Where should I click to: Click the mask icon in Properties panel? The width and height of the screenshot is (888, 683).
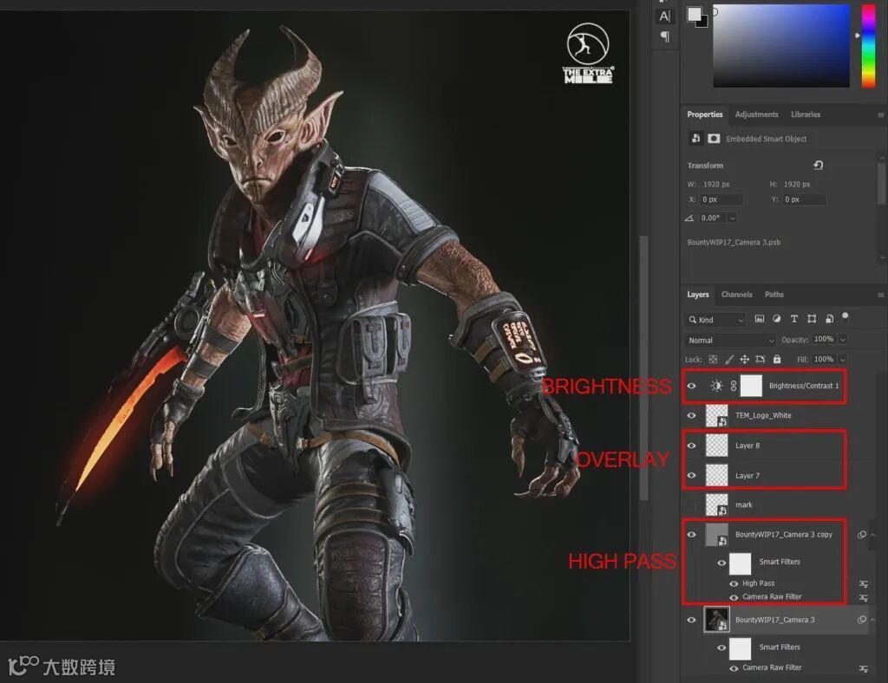[x=714, y=139]
